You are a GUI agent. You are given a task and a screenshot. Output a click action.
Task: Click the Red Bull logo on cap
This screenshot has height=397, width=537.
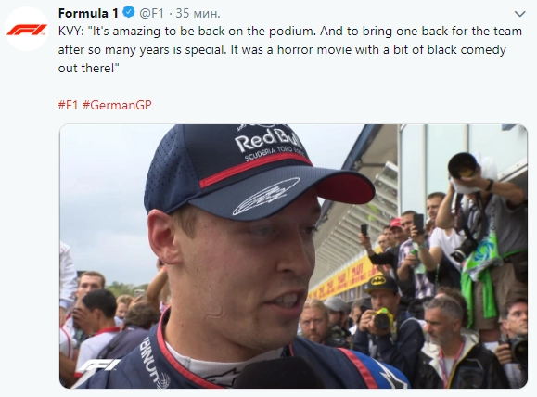coord(269,140)
